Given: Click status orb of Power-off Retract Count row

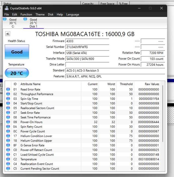Looking at the screenshot, I should tap(8, 150).
